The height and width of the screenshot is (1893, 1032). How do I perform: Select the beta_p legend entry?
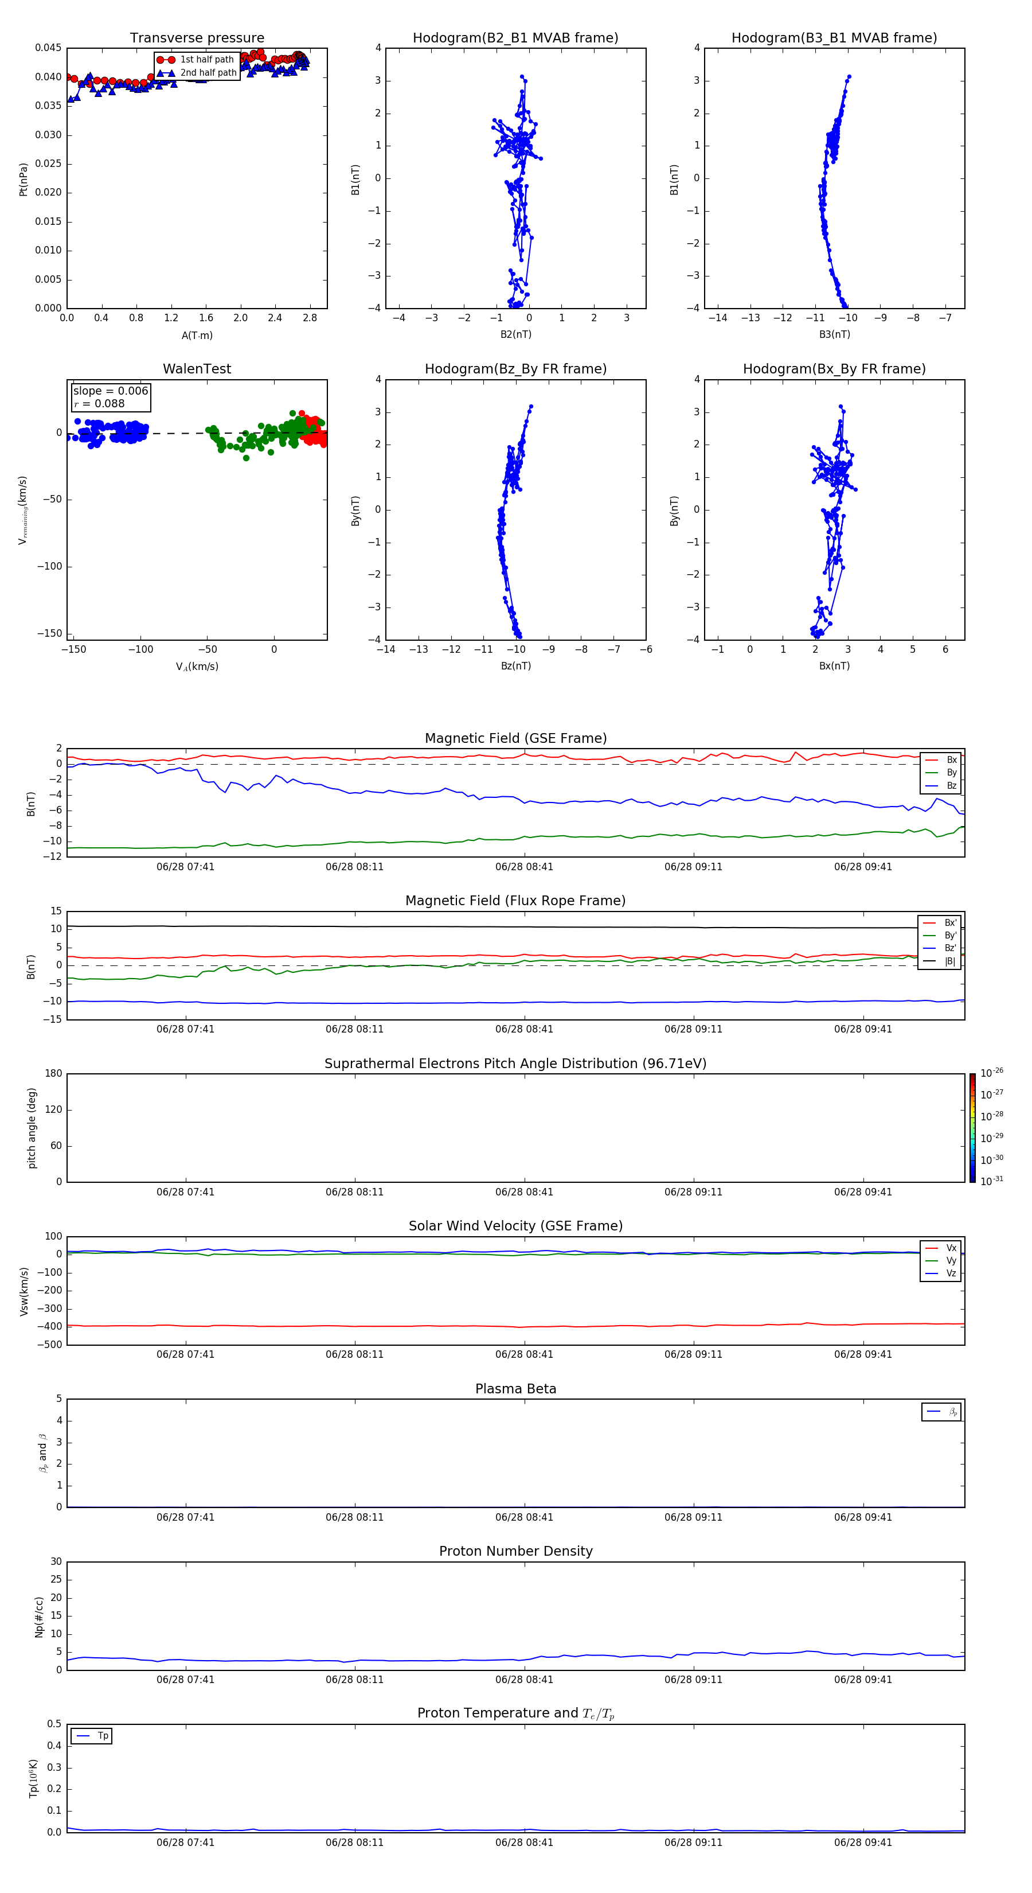(941, 1412)
